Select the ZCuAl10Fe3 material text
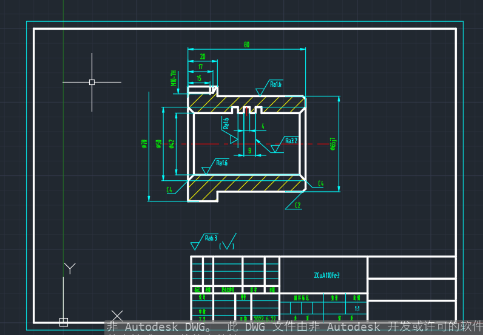Screen dimensions: 483x335 point(326,275)
